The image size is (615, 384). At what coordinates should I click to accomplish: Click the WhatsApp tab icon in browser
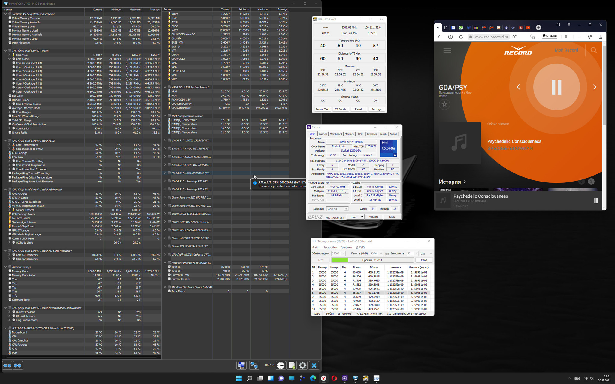click(461, 28)
